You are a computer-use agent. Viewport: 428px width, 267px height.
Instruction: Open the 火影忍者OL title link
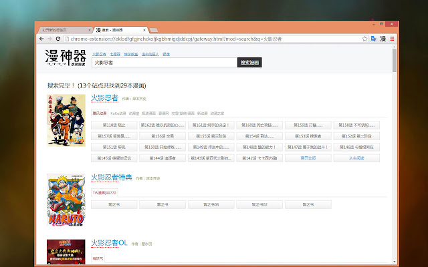pyautogui.click(x=109, y=243)
